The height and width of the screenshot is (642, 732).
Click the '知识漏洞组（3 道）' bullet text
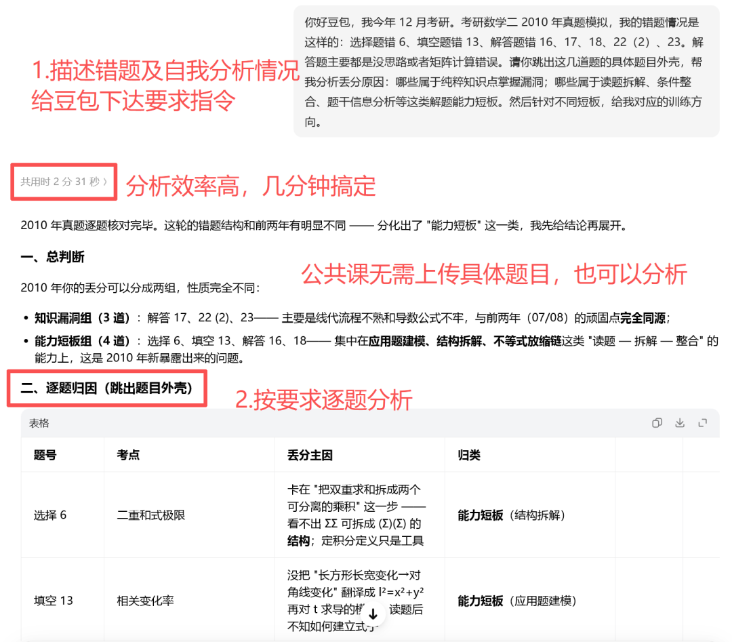(x=82, y=318)
